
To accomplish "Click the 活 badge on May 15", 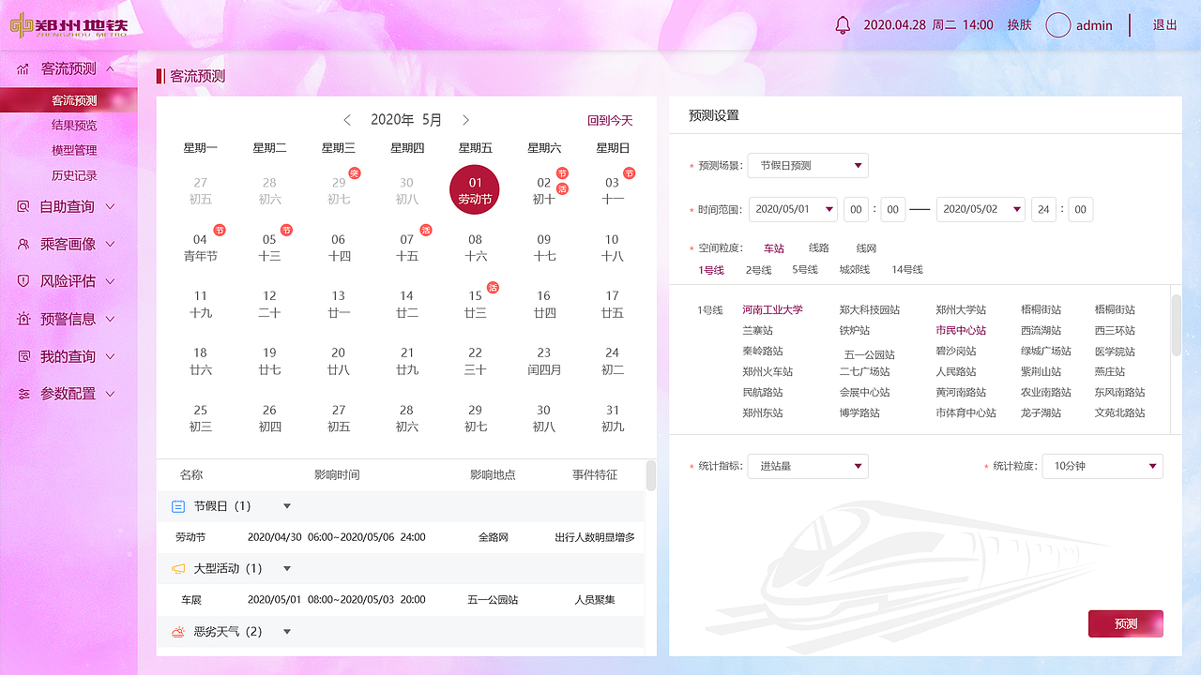I will coord(493,287).
